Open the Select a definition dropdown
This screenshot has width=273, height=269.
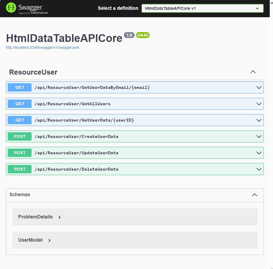(202, 8)
